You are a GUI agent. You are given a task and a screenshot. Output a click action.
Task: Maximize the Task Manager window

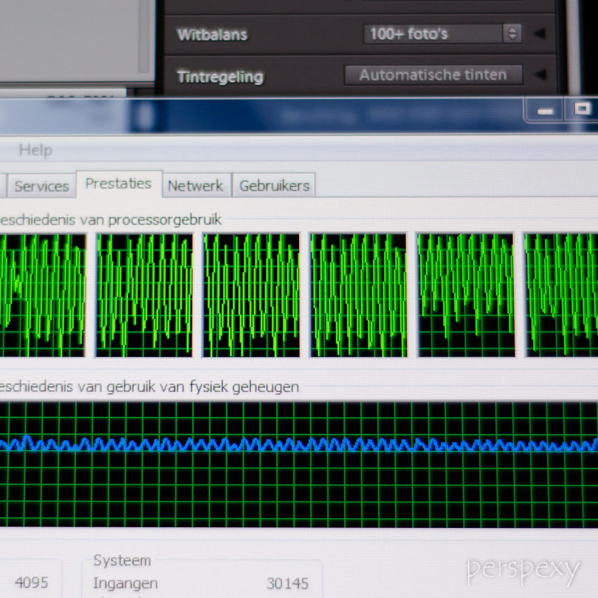[x=582, y=109]
